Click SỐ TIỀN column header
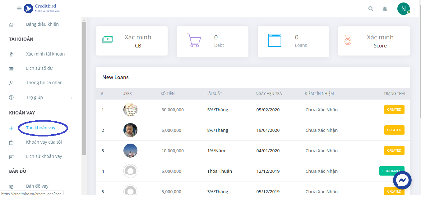421x201 pixels. point(168,93)
